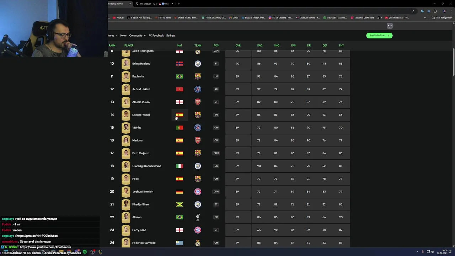Click Erling Haaland's Norway flag icon
The image size is (455, 256).
coord(180,64)
